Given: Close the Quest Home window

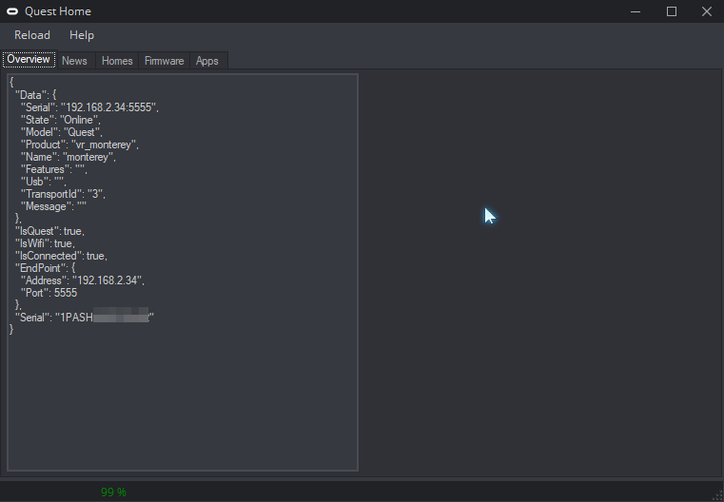Looking at the screenshot, I should pos(707,11).
